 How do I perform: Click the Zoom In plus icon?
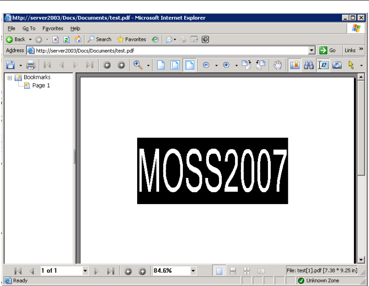click(226, 65)
